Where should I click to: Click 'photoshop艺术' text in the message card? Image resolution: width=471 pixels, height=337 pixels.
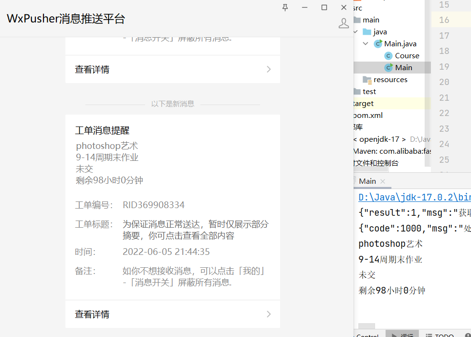[107, 146]
